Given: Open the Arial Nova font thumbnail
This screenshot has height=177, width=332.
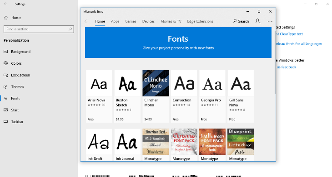Looking at the screenshot, I should (99, 83).
